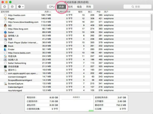This screenshot has height=114, width=153.
Task: Click the com.apple.appkit.xpc shield icon
Action: pos(5,73)
